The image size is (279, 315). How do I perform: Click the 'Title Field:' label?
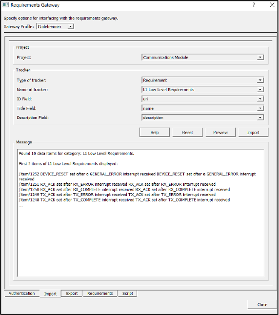pyautogui.click(x=26, y=108)
